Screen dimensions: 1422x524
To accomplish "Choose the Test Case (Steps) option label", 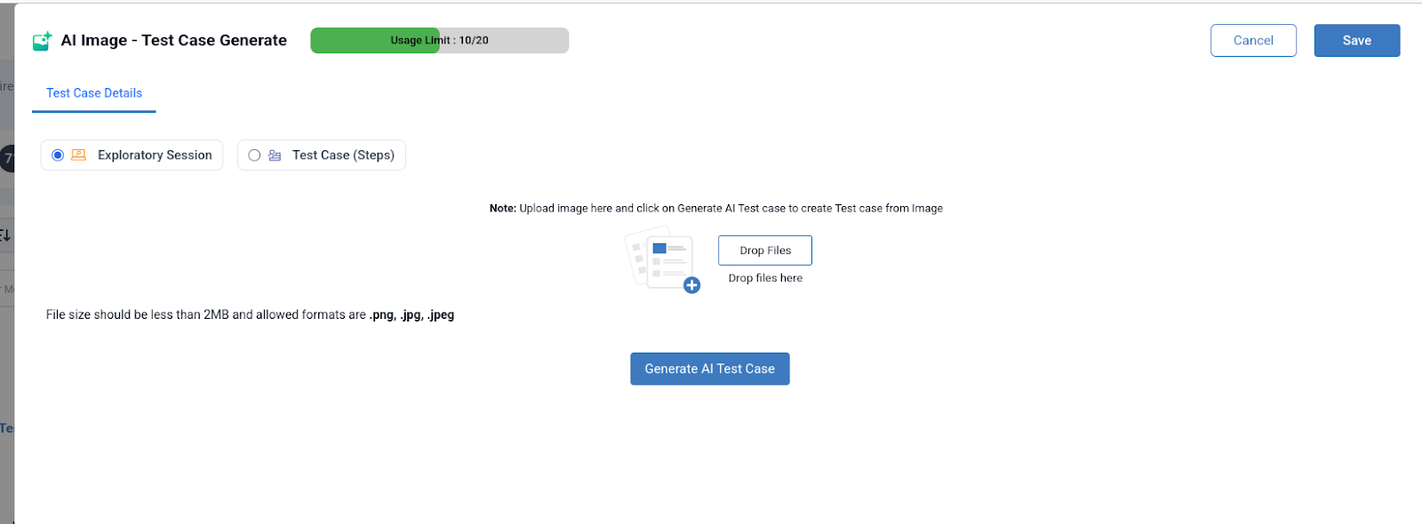I will [x=343, y=155].
